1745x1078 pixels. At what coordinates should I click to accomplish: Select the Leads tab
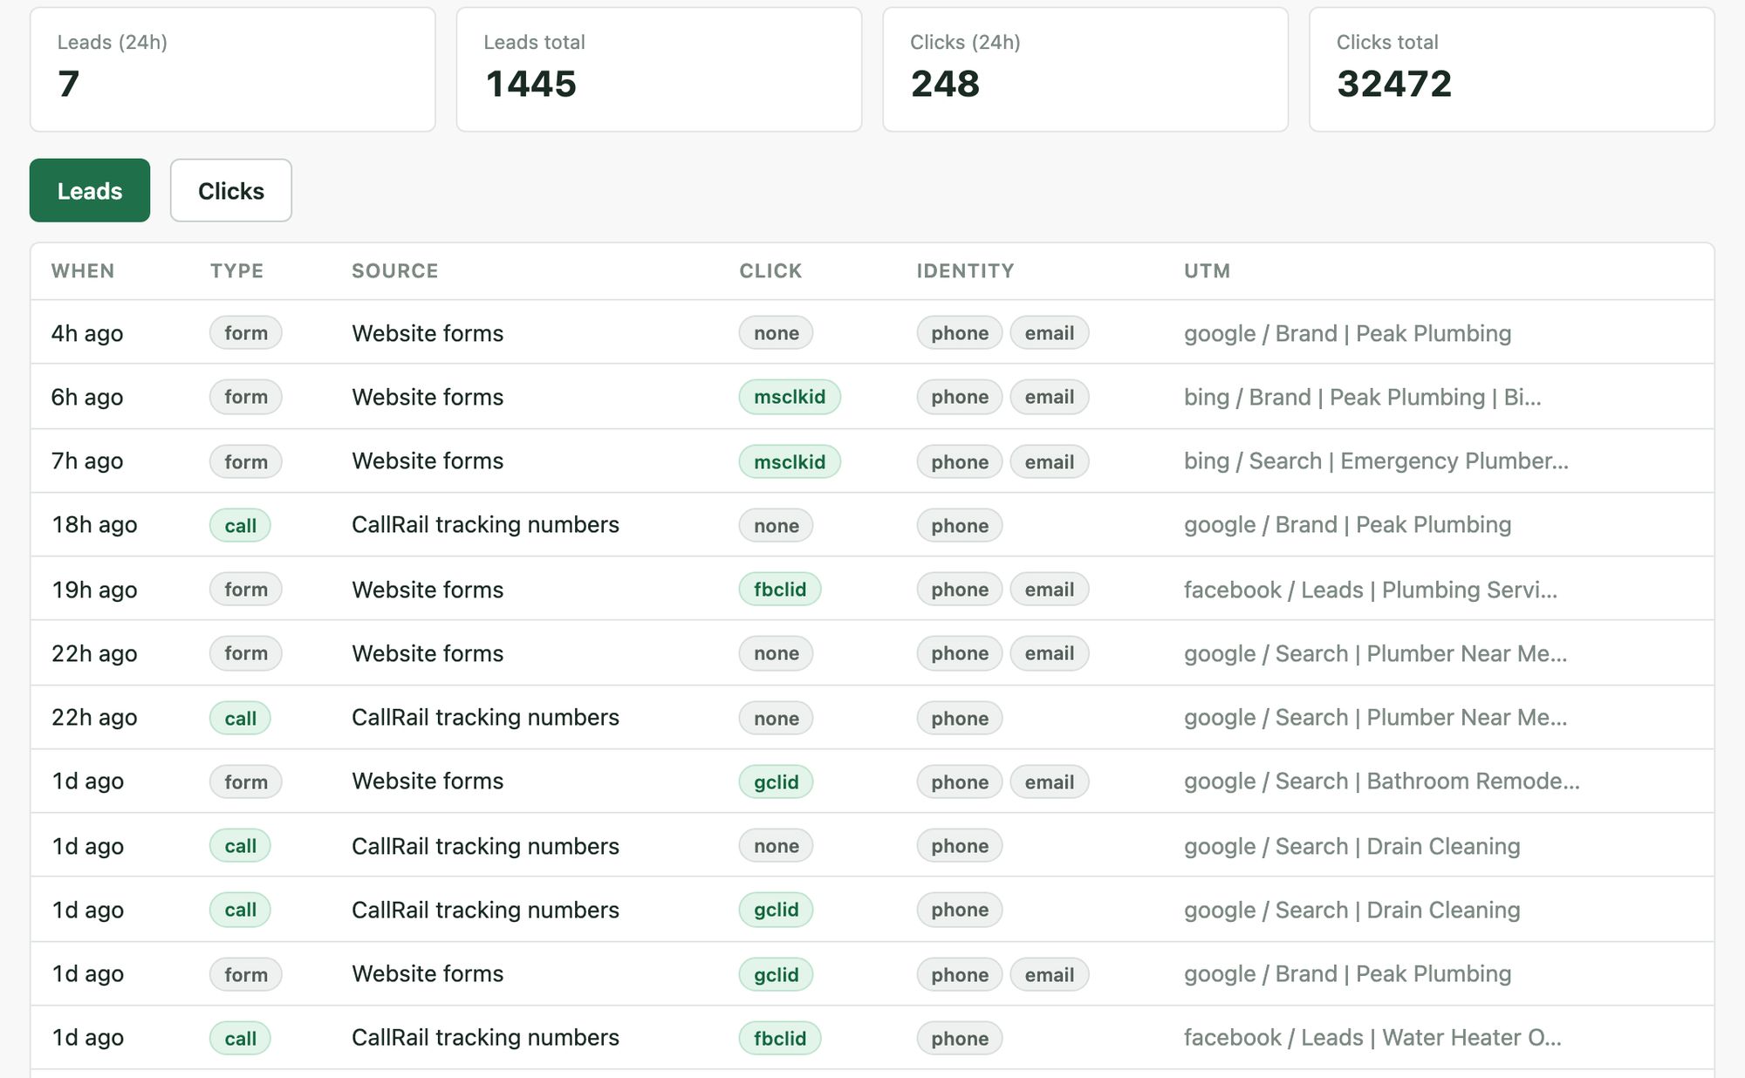[x=90, y=190]
